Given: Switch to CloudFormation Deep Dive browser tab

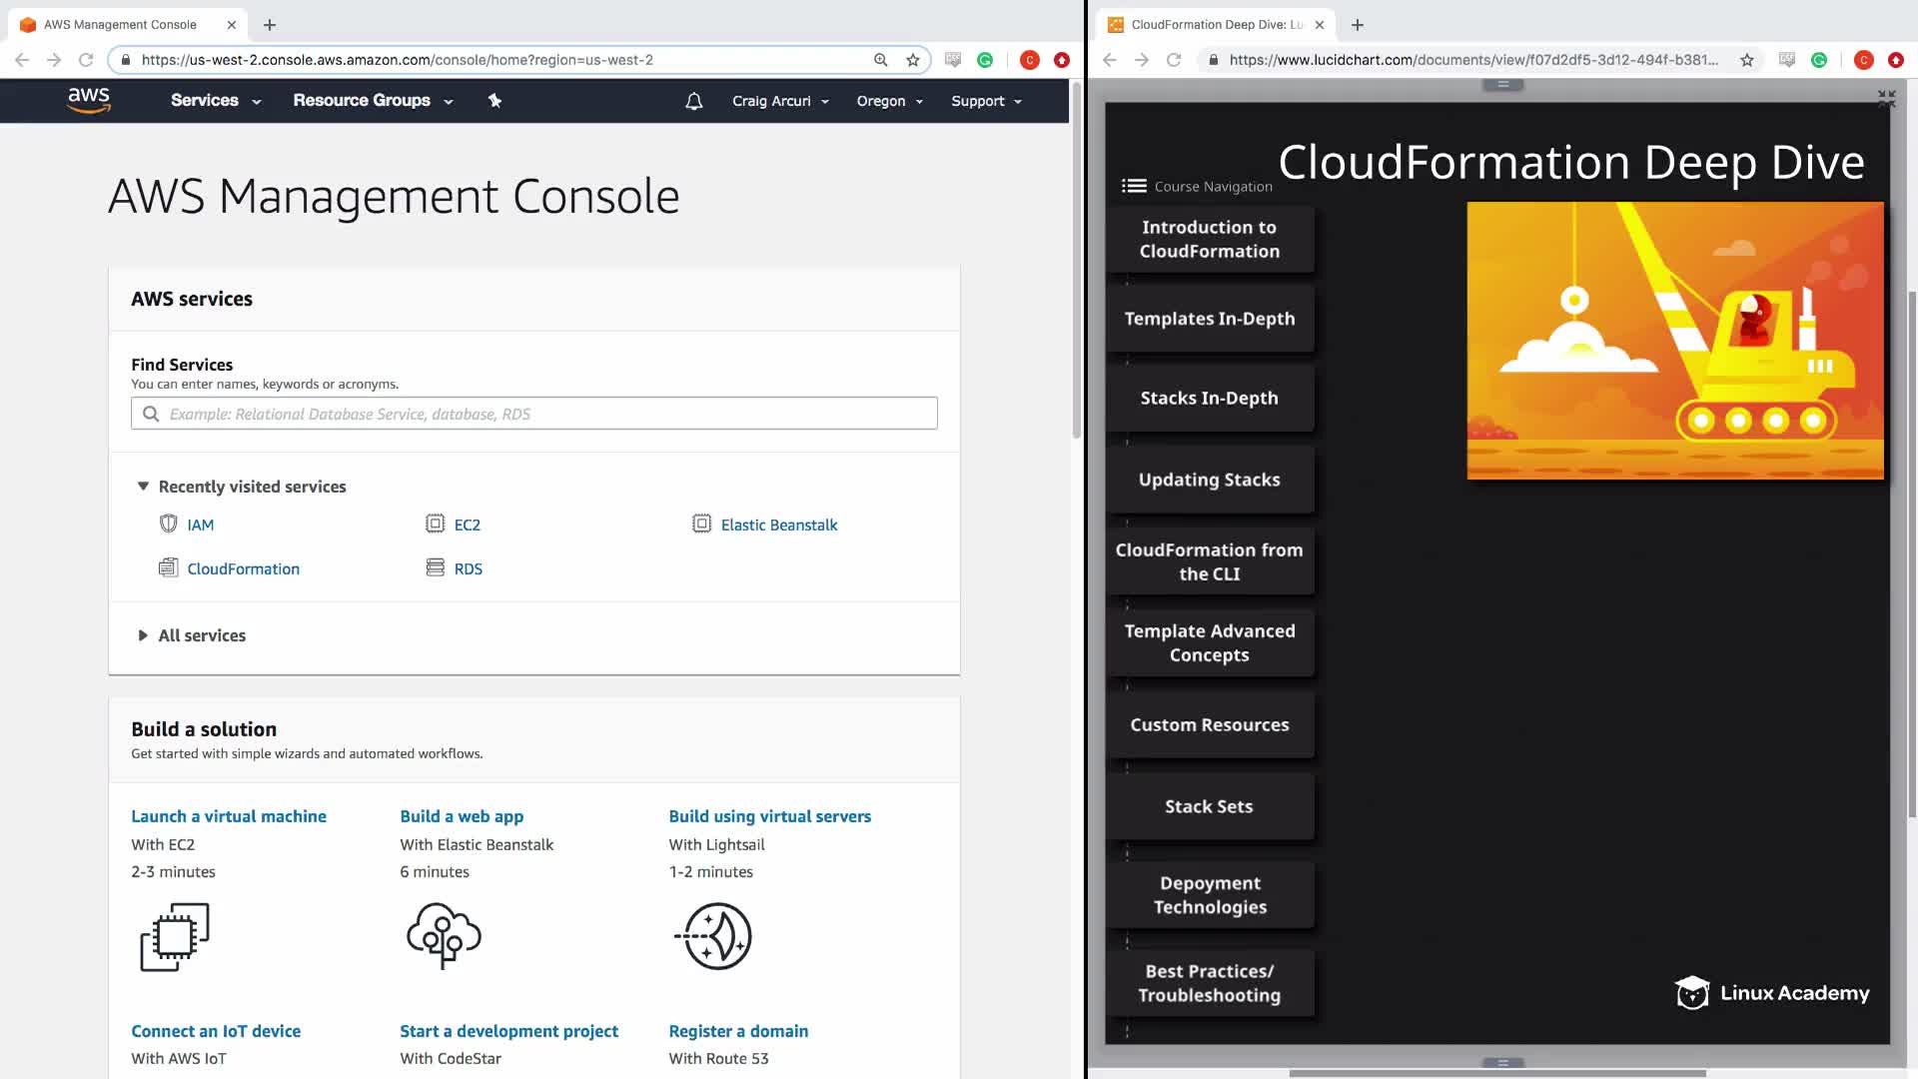Looking at the screenshot, I should pyautogui.click(x=1216, y=24).
